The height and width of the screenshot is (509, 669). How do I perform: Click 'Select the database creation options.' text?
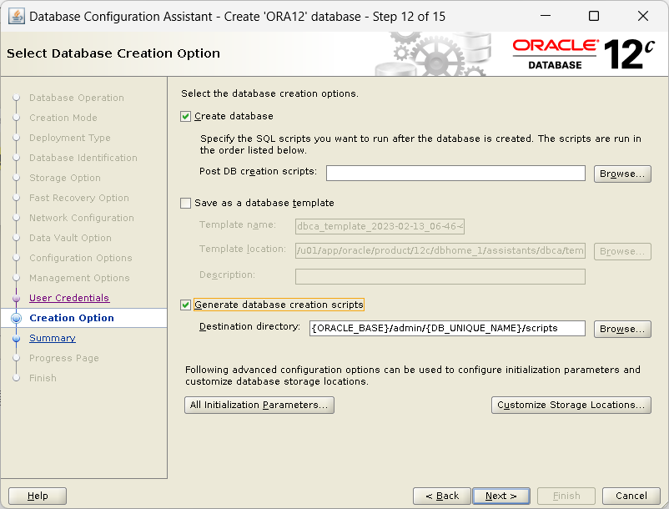point(269,93)
